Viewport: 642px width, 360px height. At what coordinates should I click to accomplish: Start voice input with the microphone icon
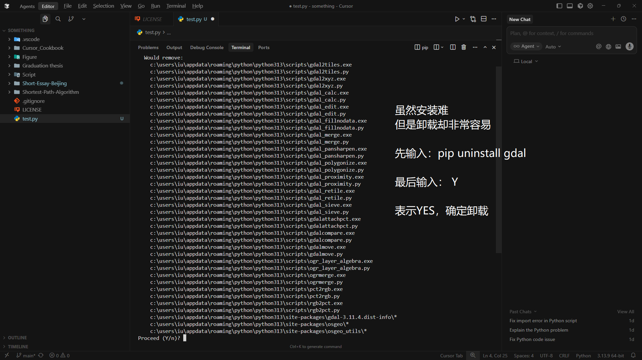tap(630, 47)
